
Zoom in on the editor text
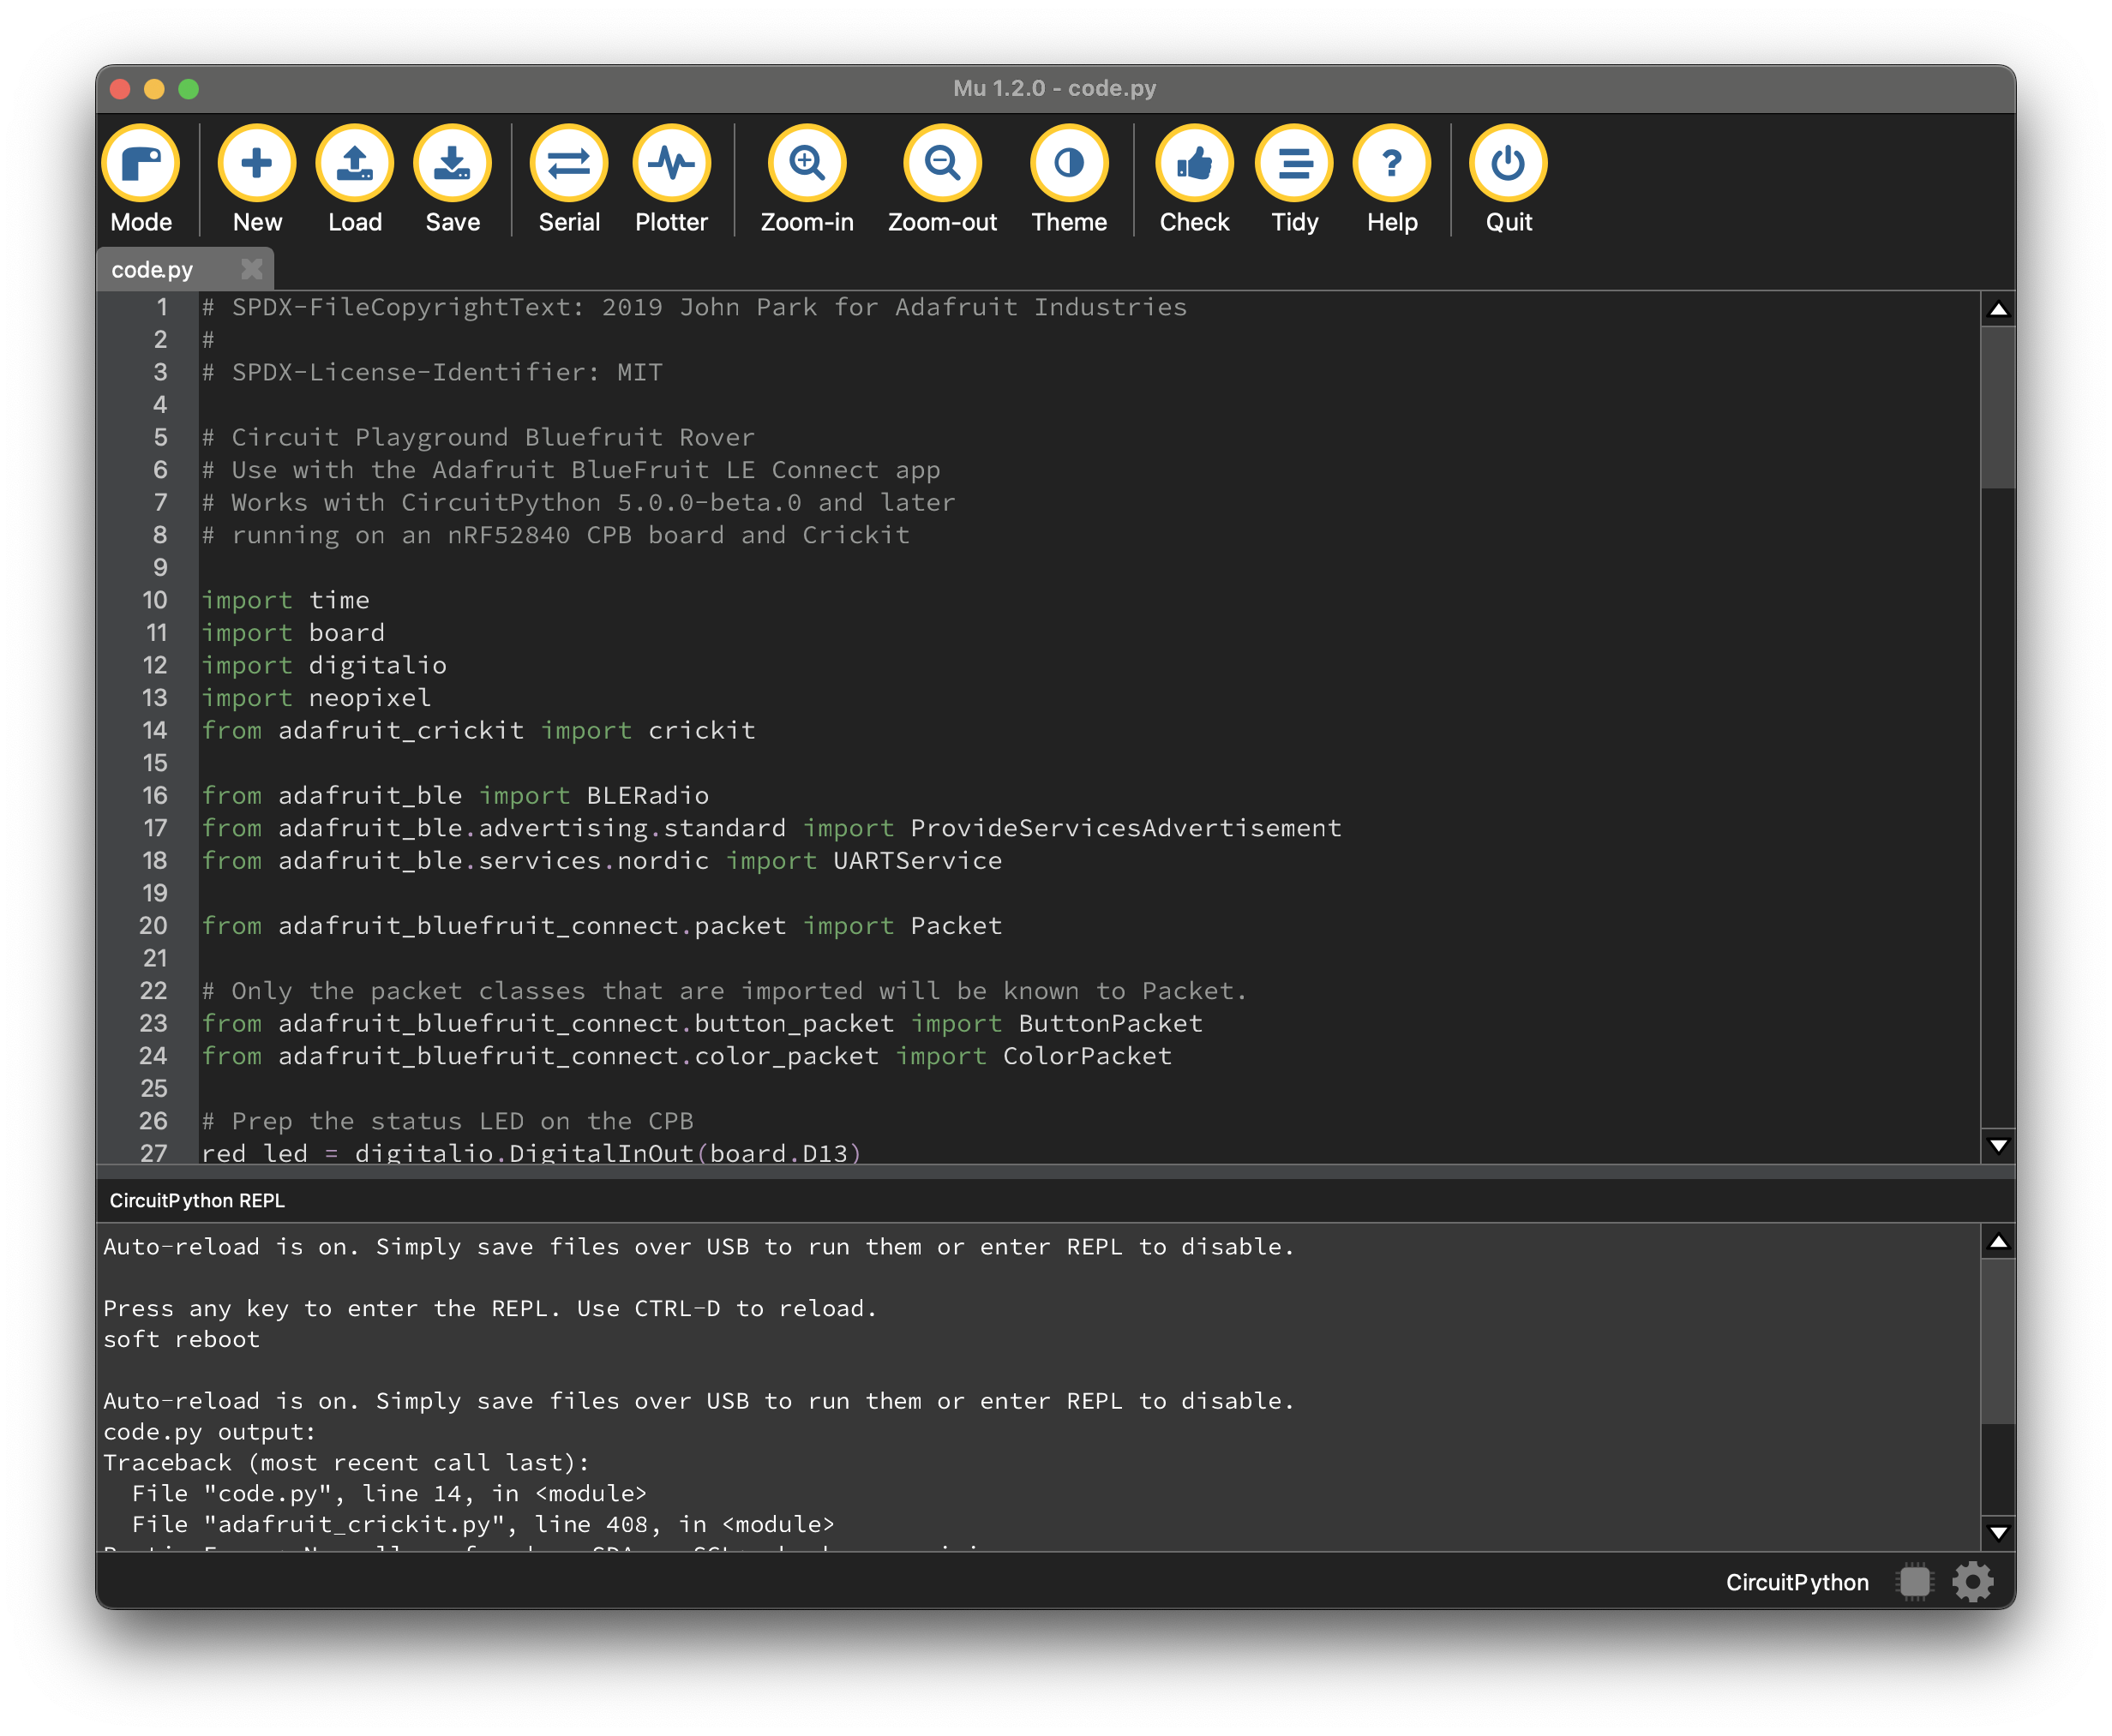click(x=807, y=163)
